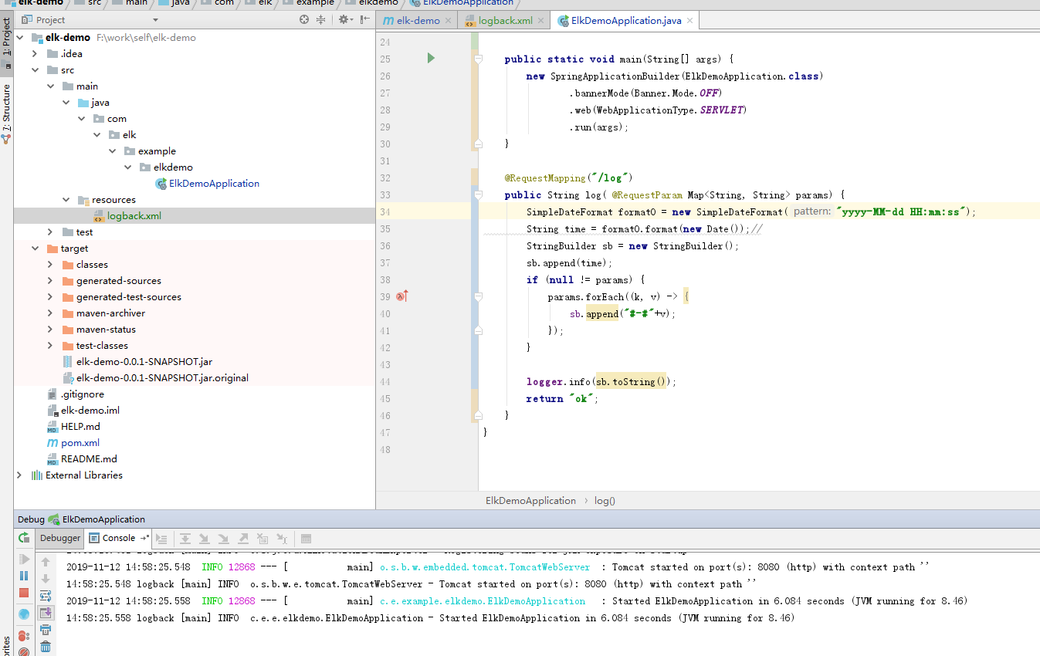
Task: Click log() breadcrumb below editor
Action: [x=605, y=500]
